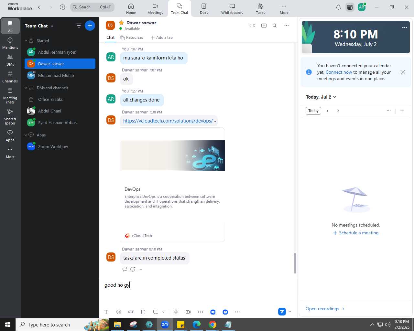
Task: Collapse the Apps section
Action: [26, 135]
